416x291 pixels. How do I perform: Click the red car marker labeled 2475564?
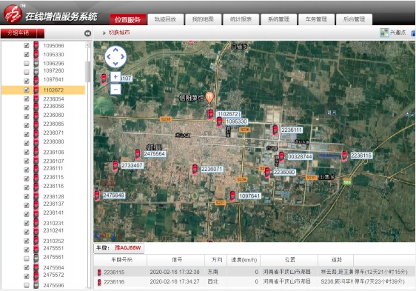[x=138, y=154]
